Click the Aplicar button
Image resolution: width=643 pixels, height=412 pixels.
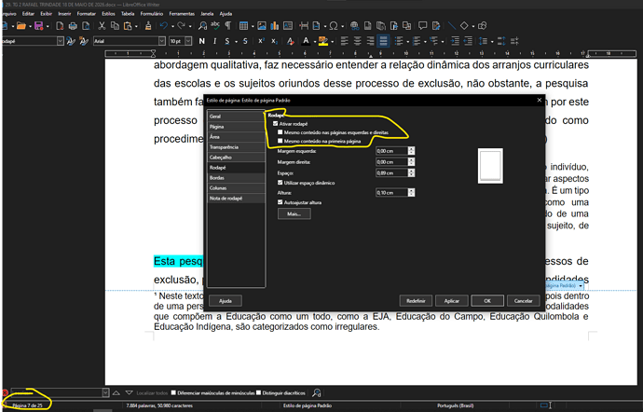451,301
